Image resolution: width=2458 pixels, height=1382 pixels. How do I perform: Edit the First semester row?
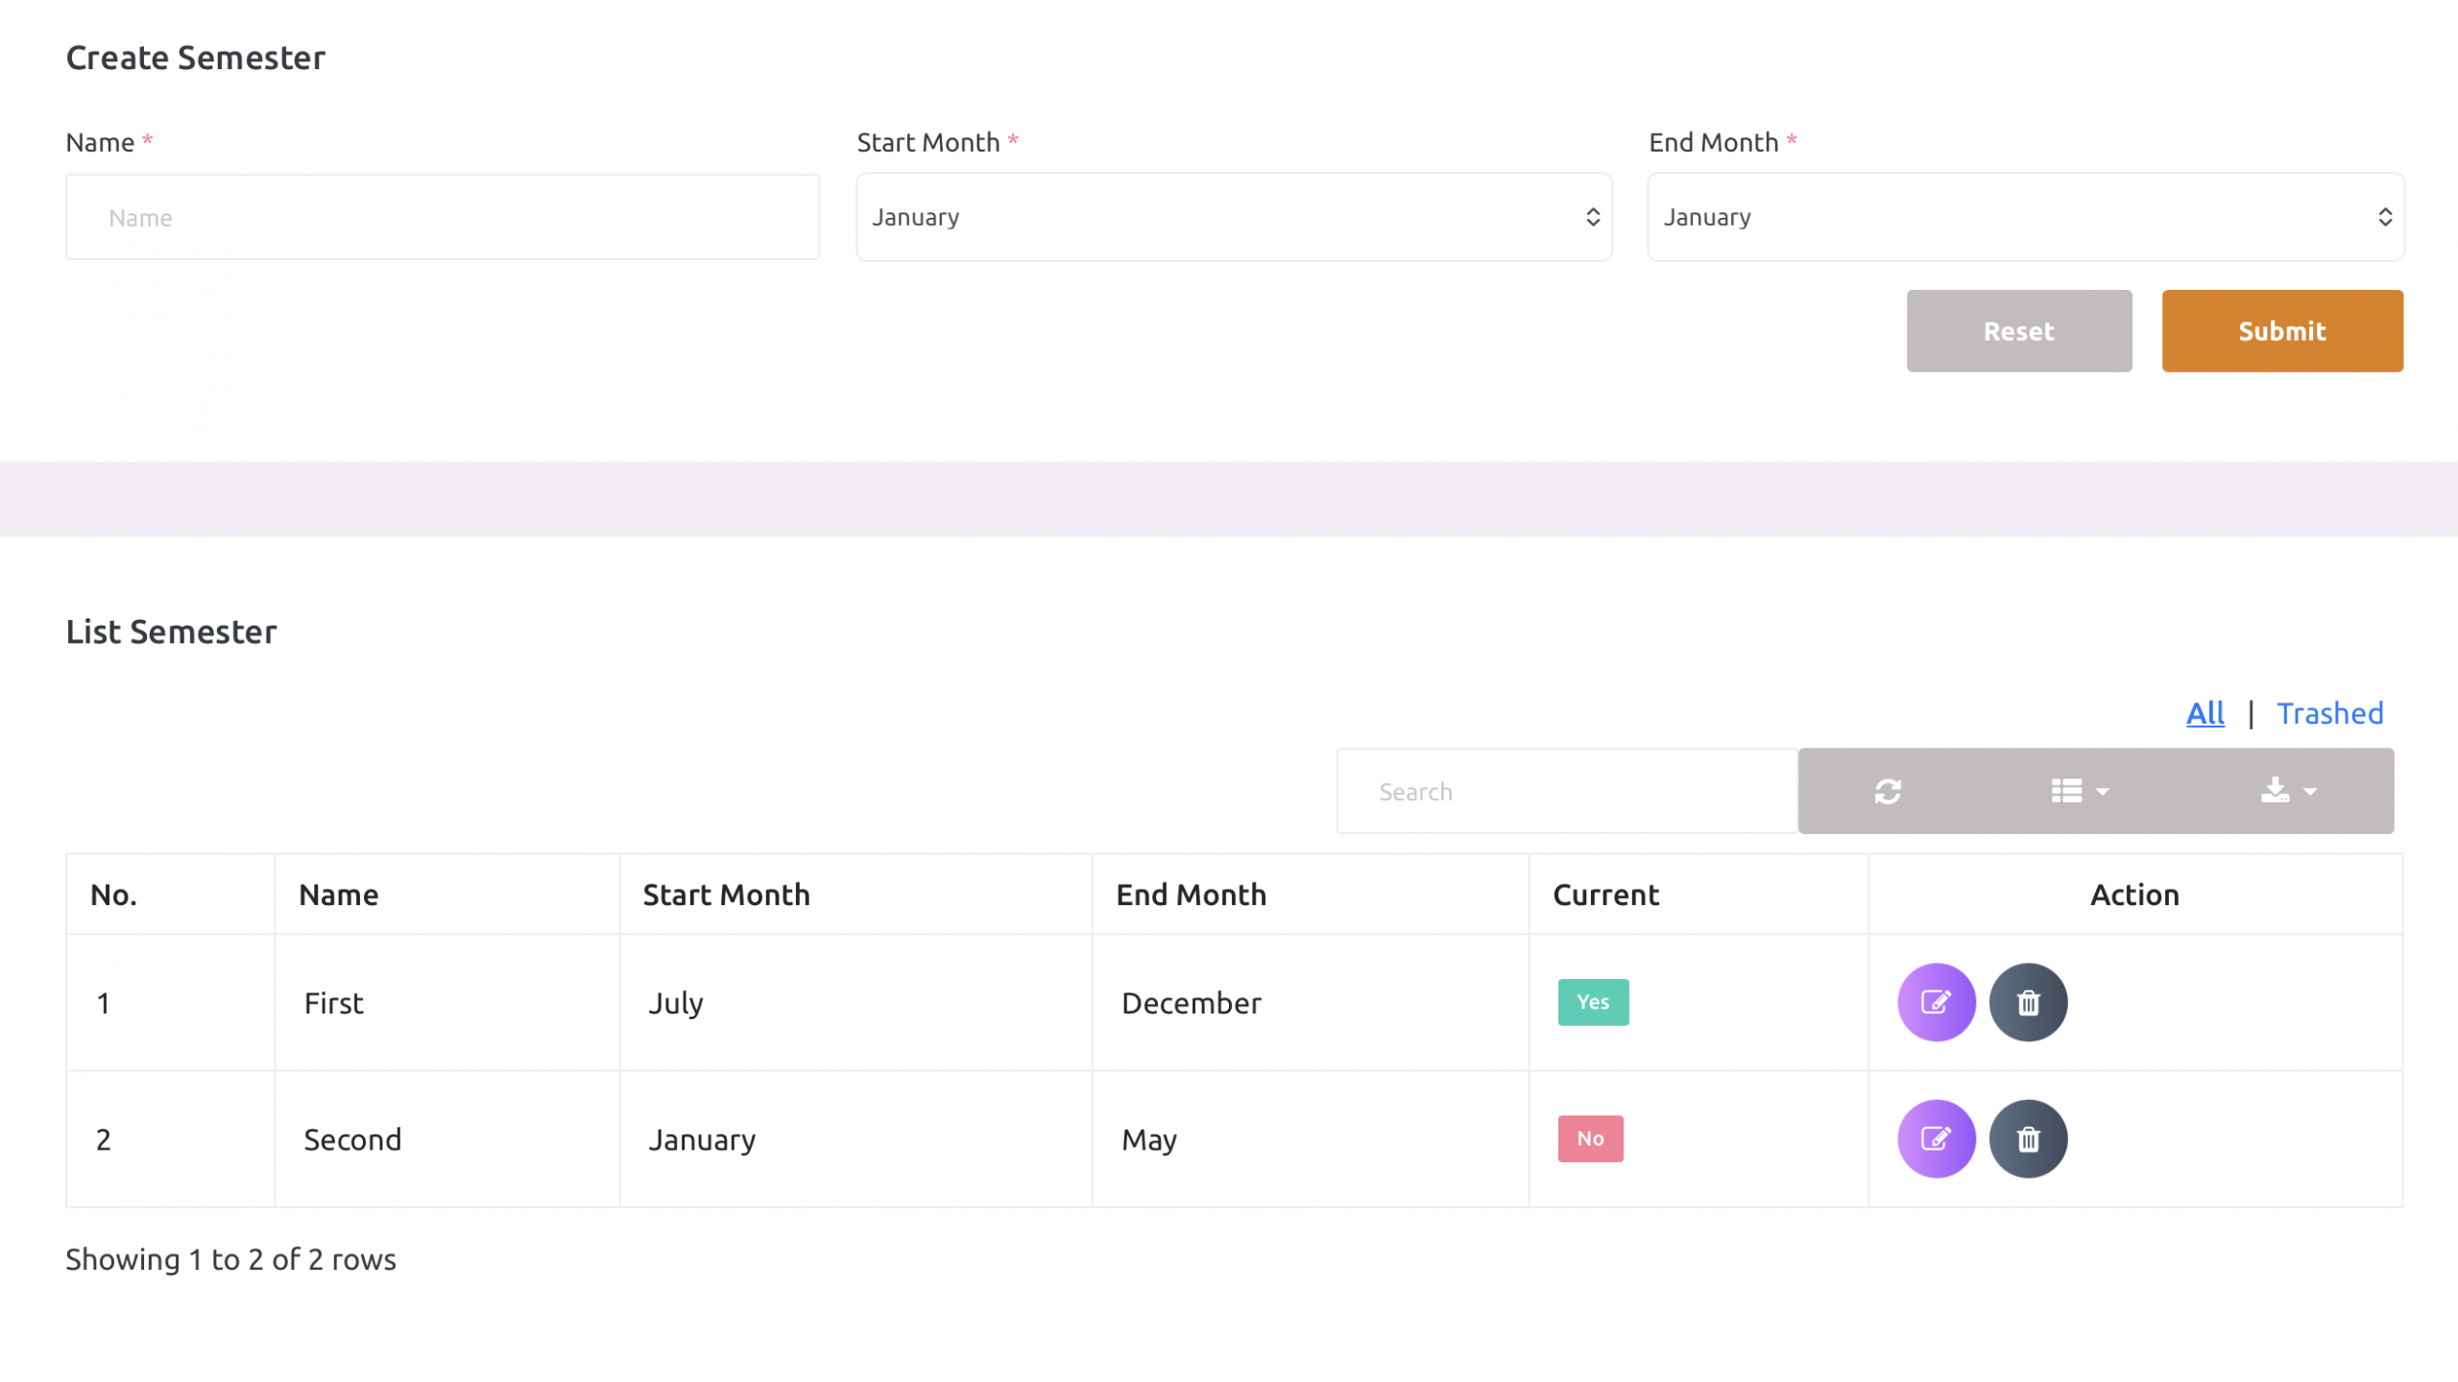pos(1936,1002)
